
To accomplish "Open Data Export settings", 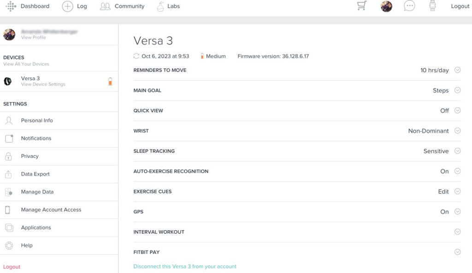I will click(35, 174).
